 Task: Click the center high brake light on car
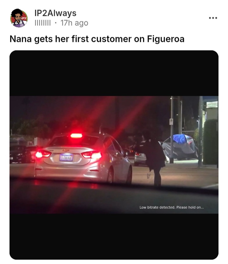pyautogui.click(x=76, y=135)
